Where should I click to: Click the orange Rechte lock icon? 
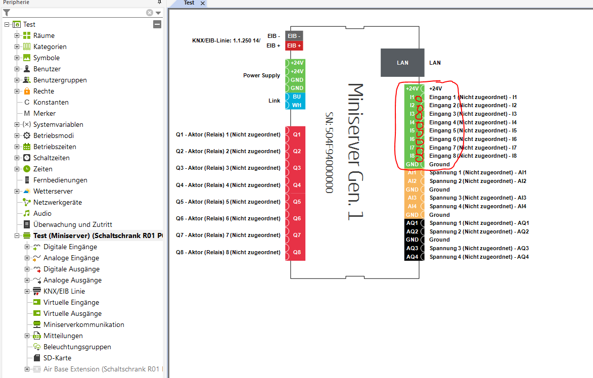click(27, 91)
